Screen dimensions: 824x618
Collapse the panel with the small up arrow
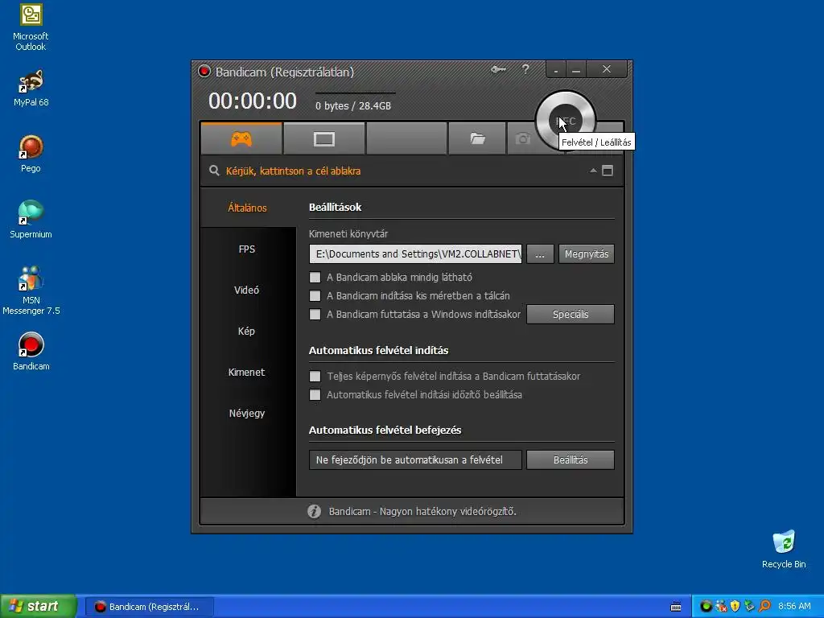[593, 171]
